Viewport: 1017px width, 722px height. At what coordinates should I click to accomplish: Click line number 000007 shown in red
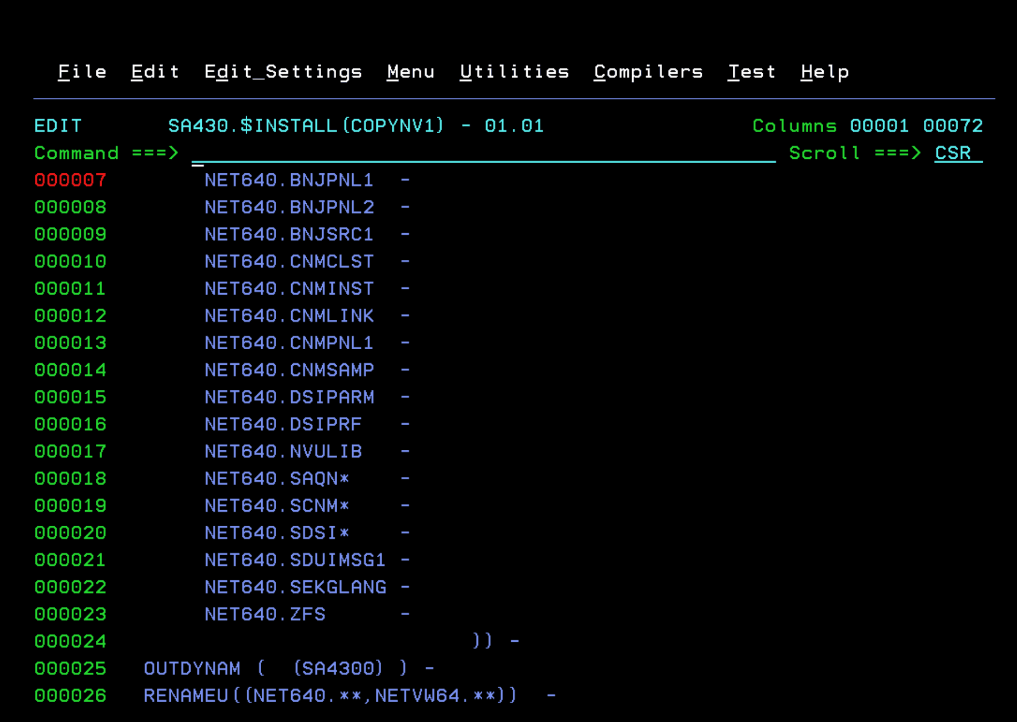point(70,180)
